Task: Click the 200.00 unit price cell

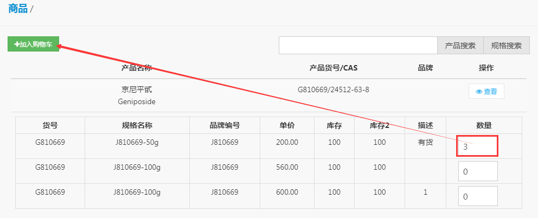Action: point(287,142)
